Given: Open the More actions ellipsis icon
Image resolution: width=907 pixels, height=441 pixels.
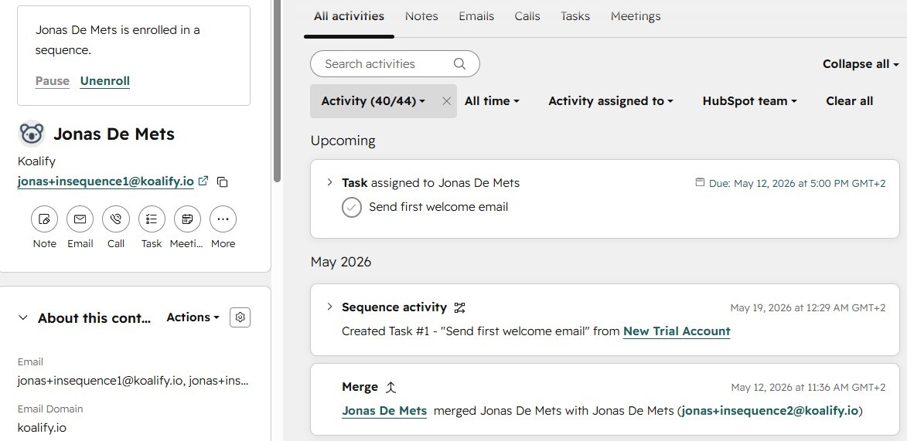Looking at the screenshot, I should coord(223,219).
